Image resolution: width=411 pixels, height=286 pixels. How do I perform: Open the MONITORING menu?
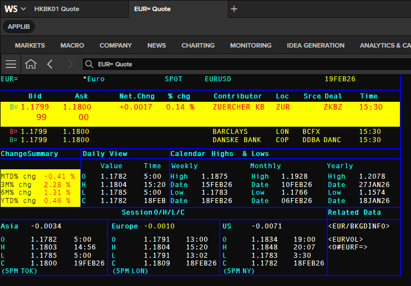251,45
